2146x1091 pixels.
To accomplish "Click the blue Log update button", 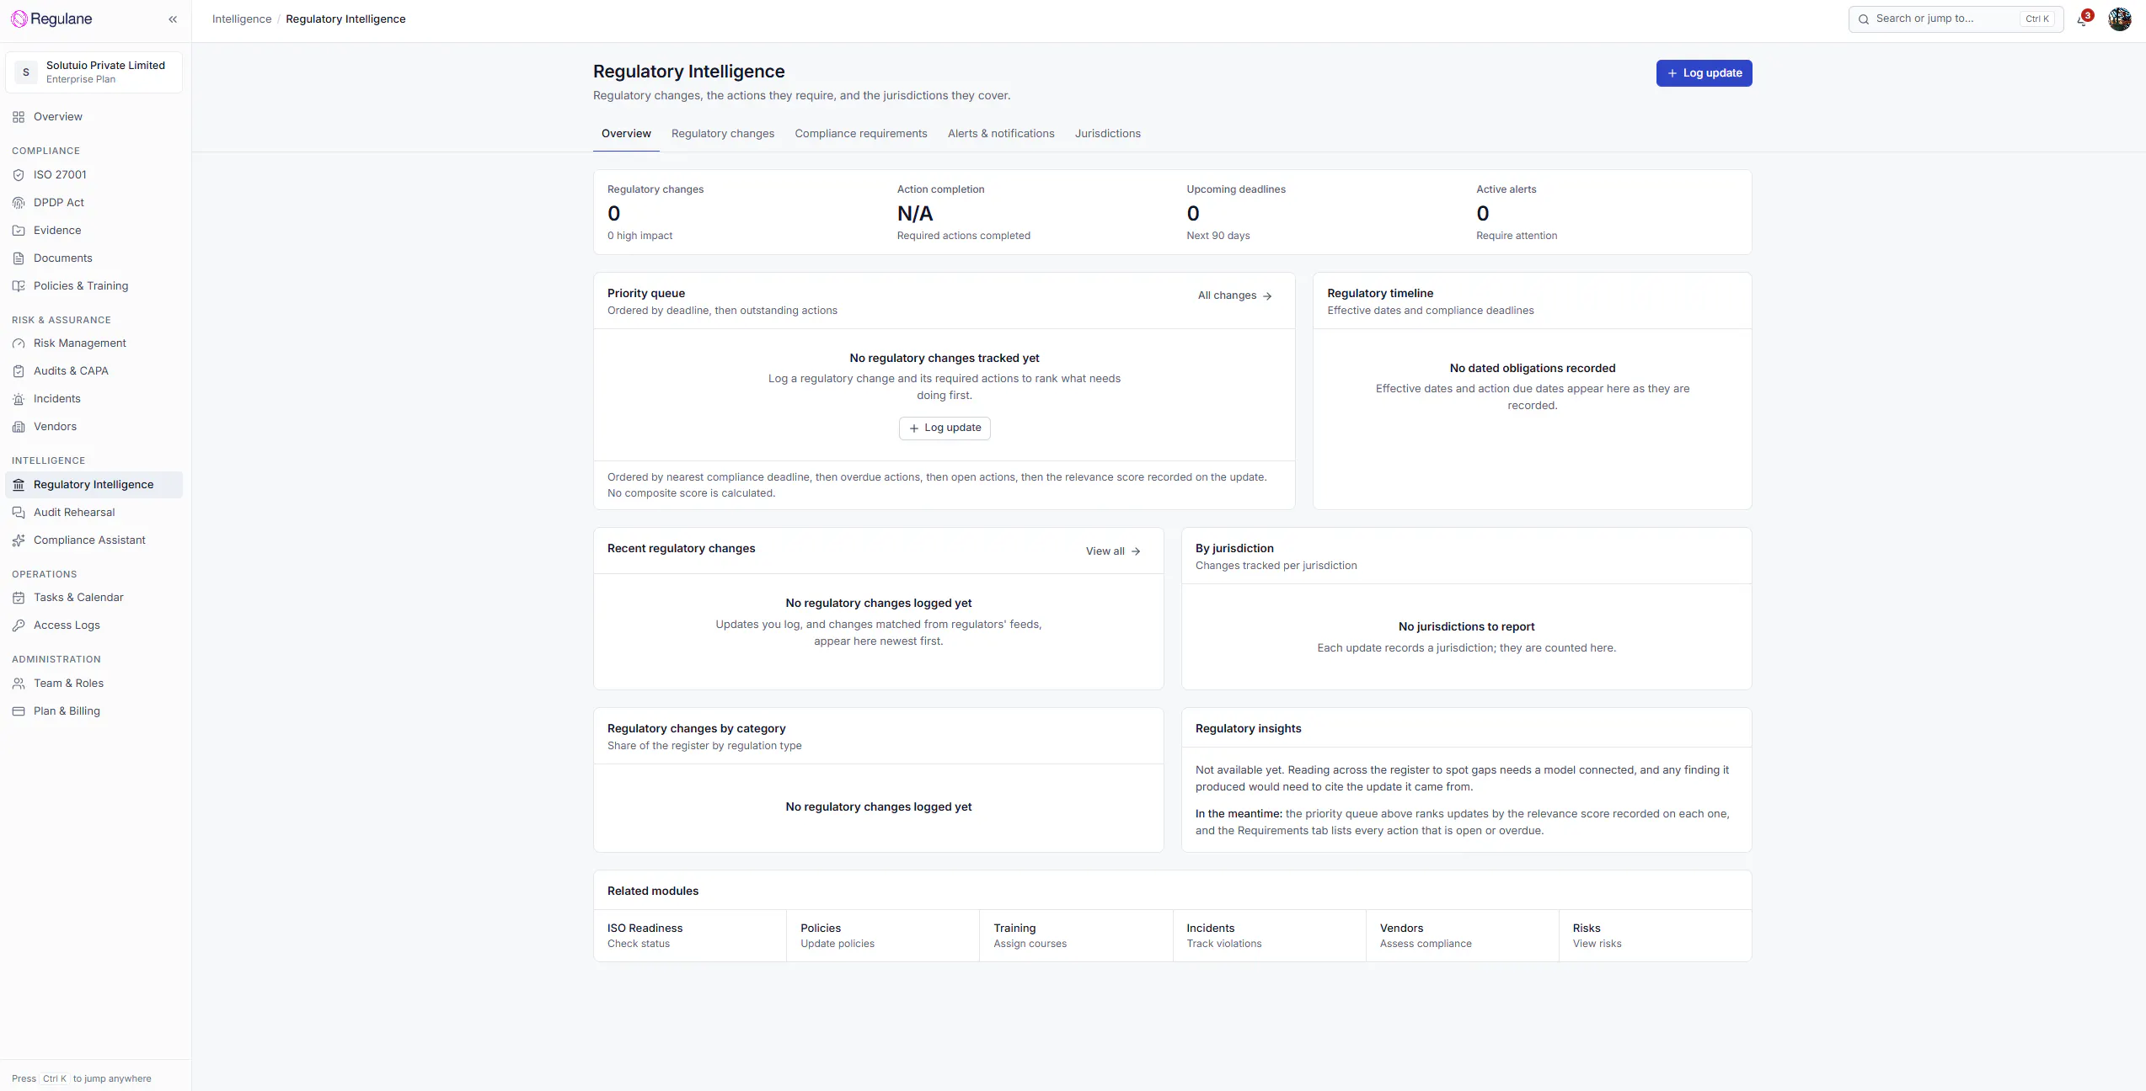I will click(1704, 73).
